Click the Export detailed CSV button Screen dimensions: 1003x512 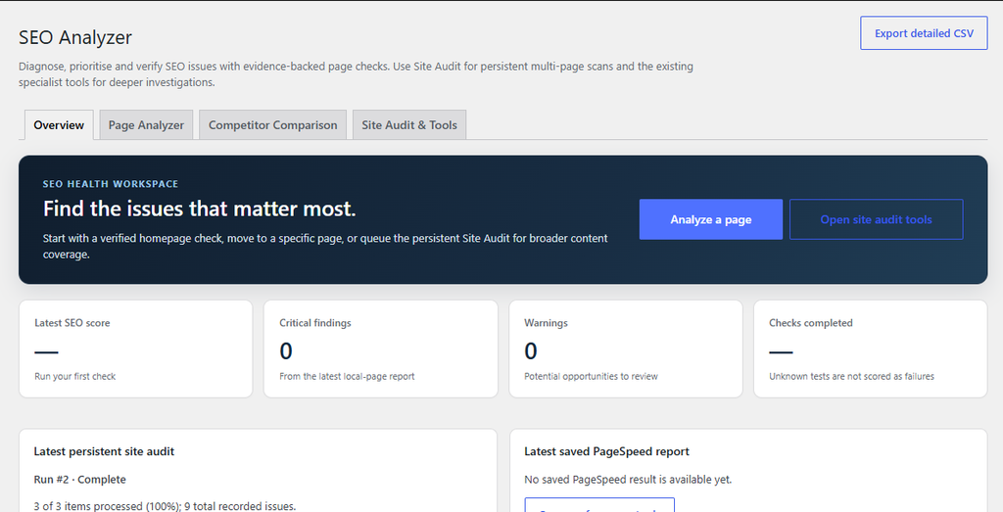click(924, 33)
